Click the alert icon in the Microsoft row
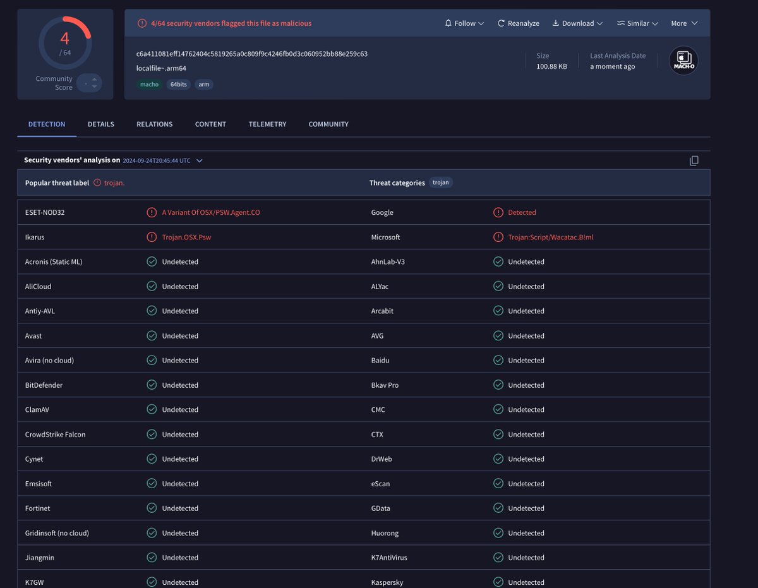758x588 pixels. coord(498,237)
